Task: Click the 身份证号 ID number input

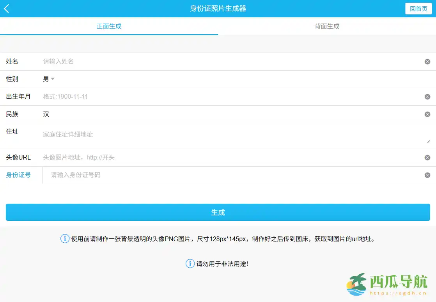Action: point(156,175)
